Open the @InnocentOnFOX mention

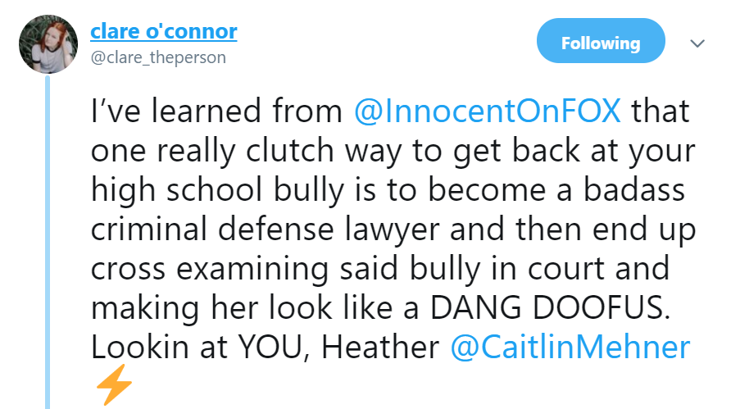point(488,112)
